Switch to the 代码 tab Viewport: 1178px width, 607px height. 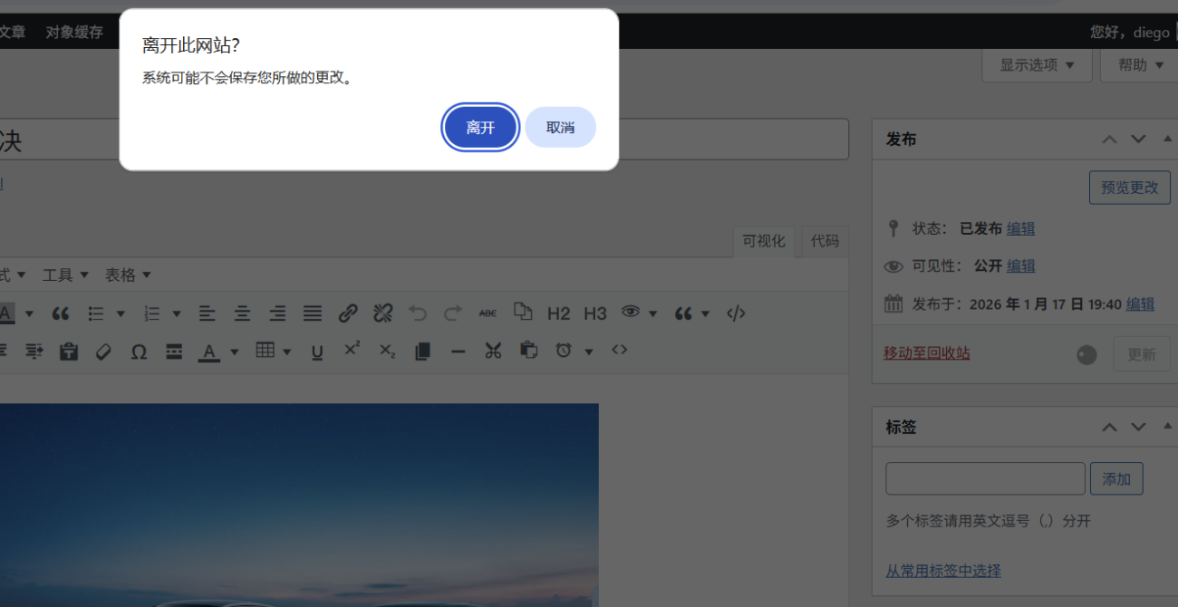pyautogui.click(x=824, y=241)
